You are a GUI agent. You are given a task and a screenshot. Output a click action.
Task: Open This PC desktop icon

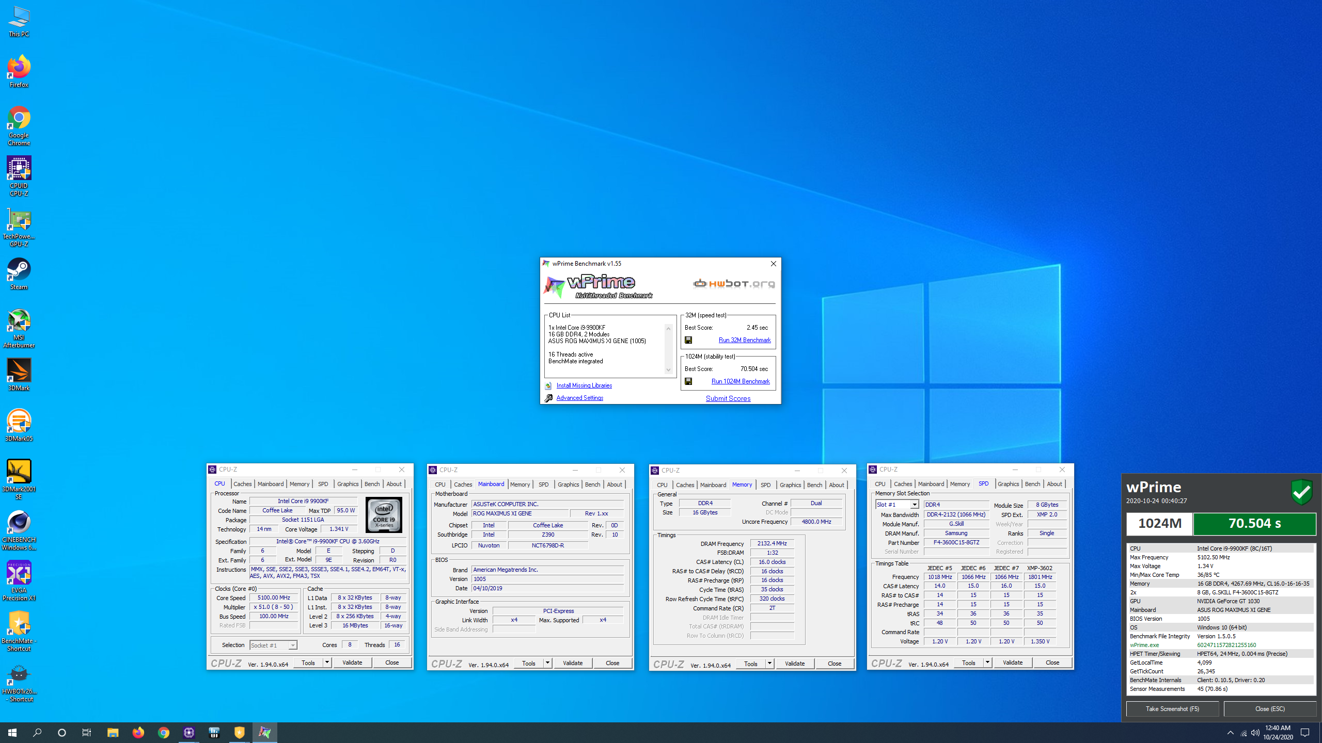19,22
